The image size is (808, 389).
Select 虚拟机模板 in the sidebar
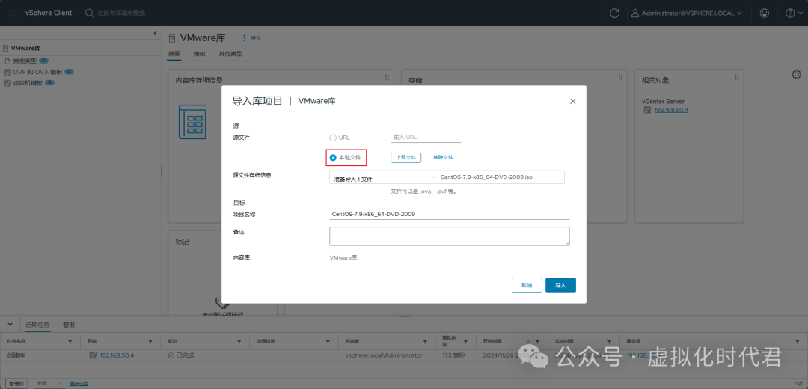point(28,82)
